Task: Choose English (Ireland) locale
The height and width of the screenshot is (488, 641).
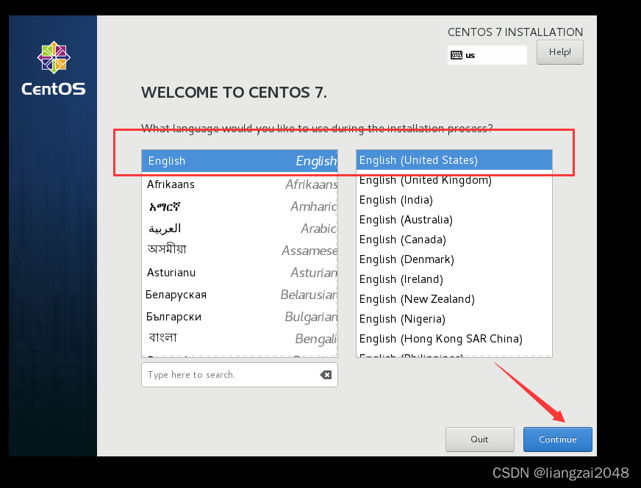Action: 454,279
